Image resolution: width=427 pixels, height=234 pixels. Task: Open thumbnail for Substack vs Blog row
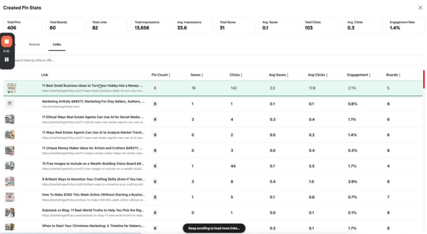pyautogui.click(x=10, y=212)
